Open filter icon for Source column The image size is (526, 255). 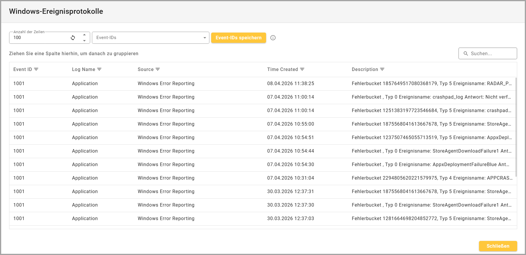pos(158,69)
